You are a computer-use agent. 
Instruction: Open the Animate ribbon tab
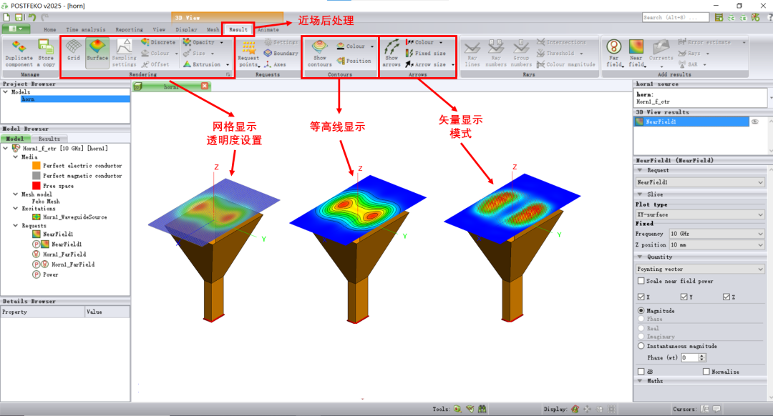tap(268, 29)
